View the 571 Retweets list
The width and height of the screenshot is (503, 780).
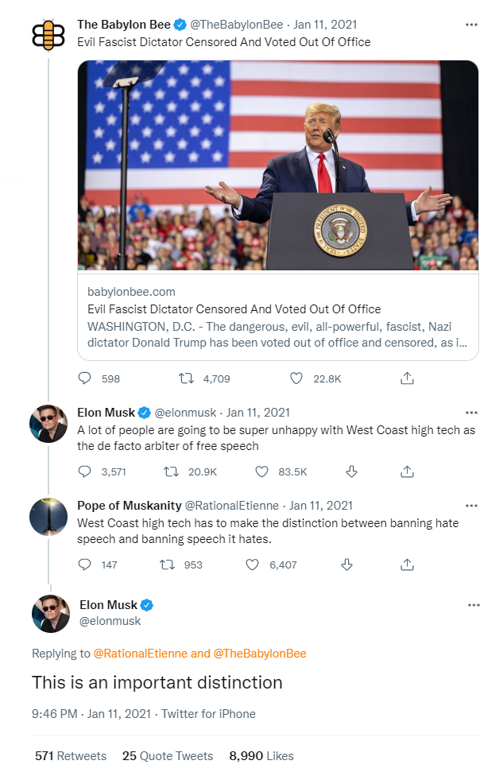point(71,756)
